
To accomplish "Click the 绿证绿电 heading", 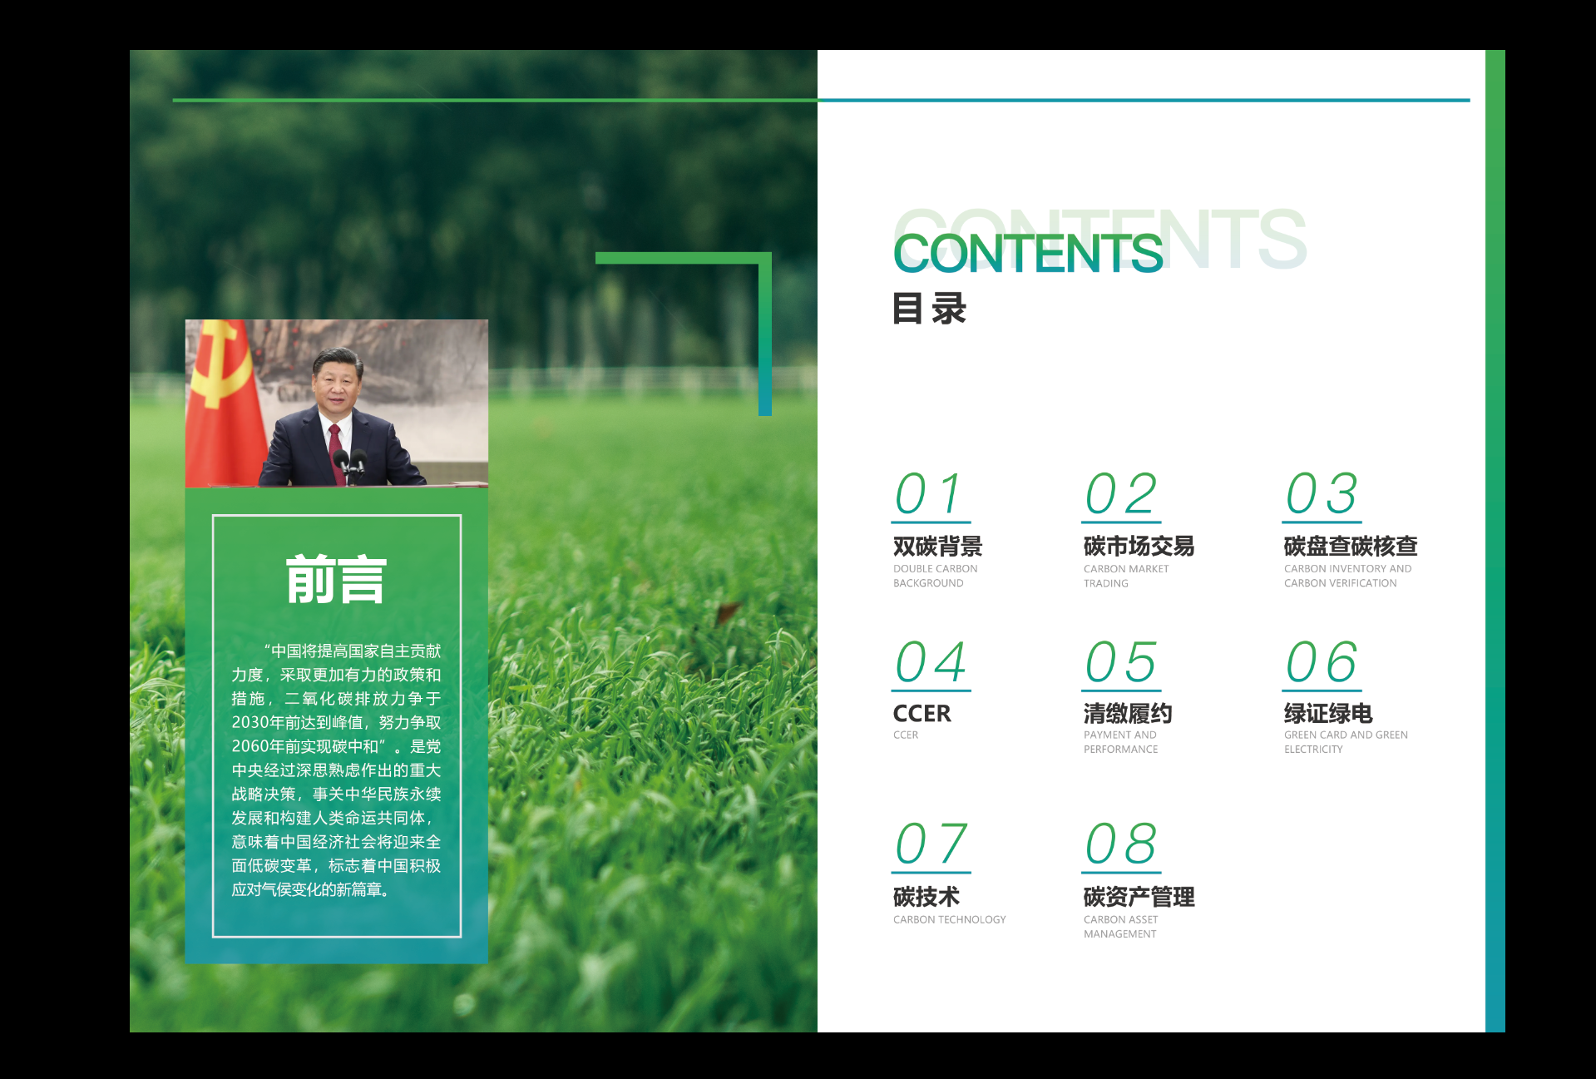I will pyautogui.click(x=1327, y=714).
